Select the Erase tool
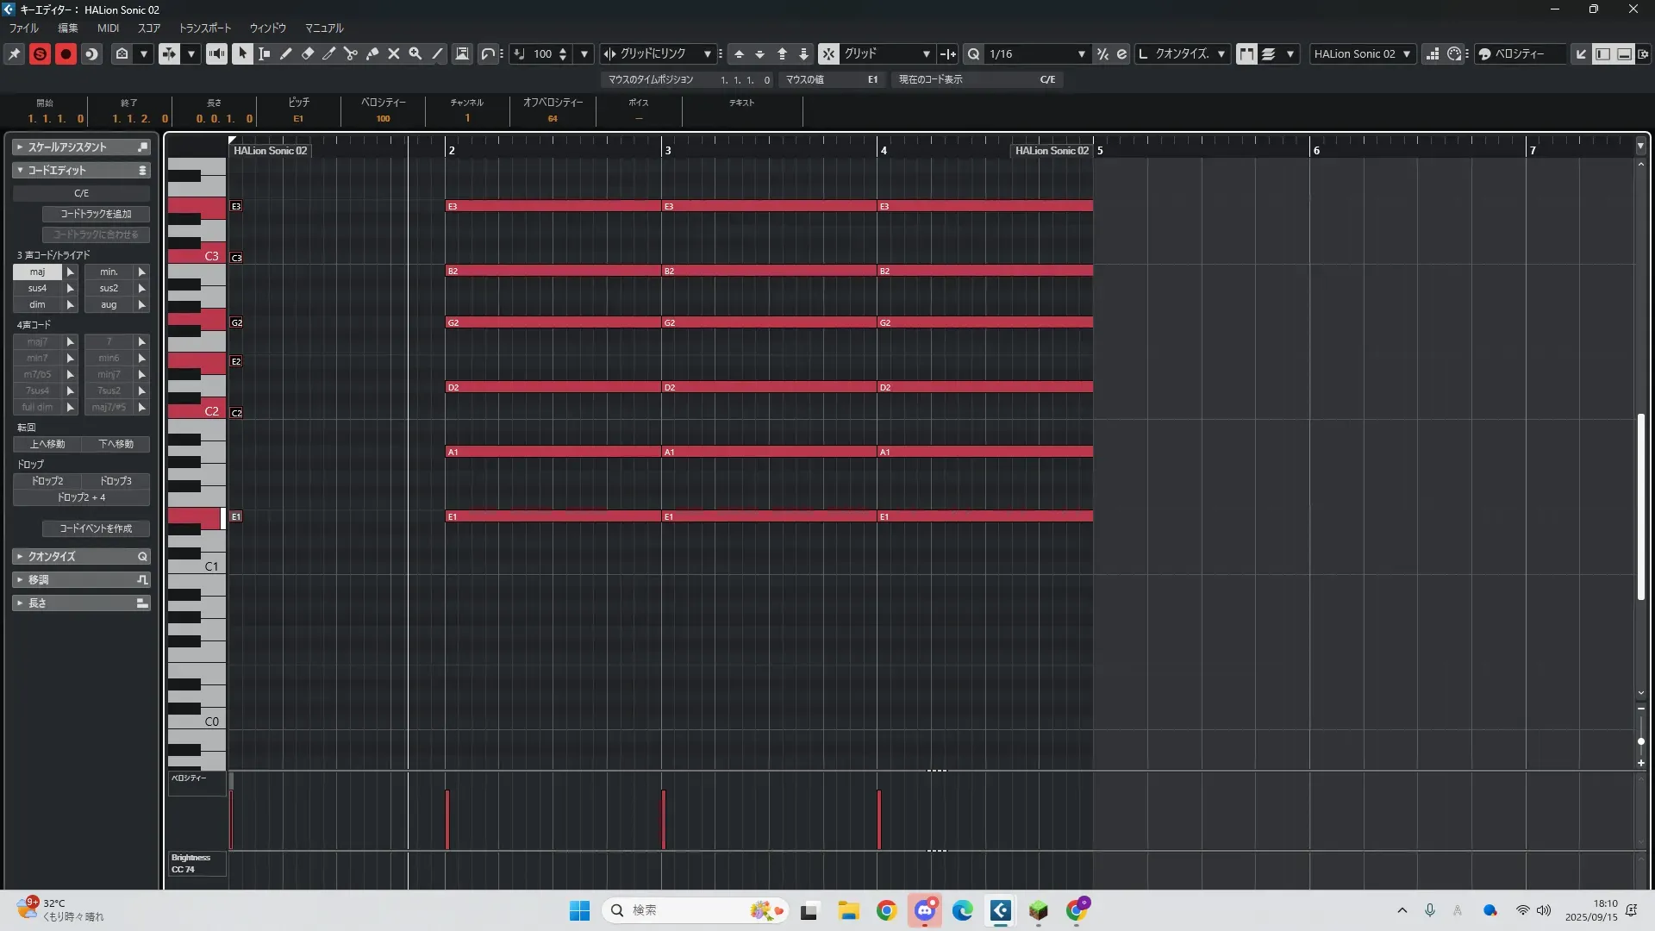 (x=308, y=53)
